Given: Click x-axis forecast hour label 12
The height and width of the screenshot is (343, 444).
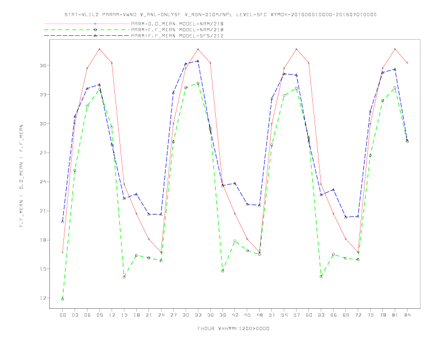Looking at the screenshot, I should (112, 315).
